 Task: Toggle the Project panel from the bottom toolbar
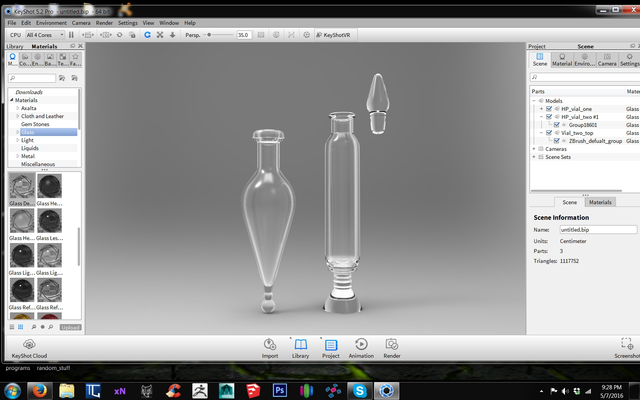point(331,348)
